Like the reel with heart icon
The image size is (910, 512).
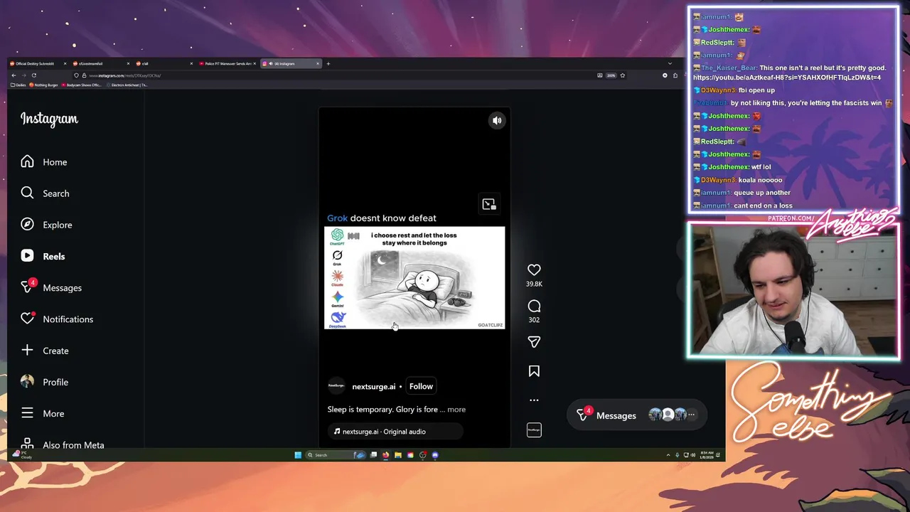click(x=534, y=270)
